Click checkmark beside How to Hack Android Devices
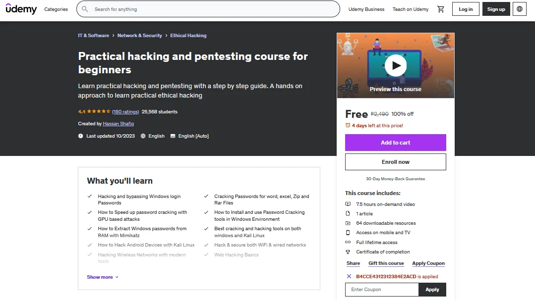The height and width of the screenshot is (300, 535). click(90, 245)
